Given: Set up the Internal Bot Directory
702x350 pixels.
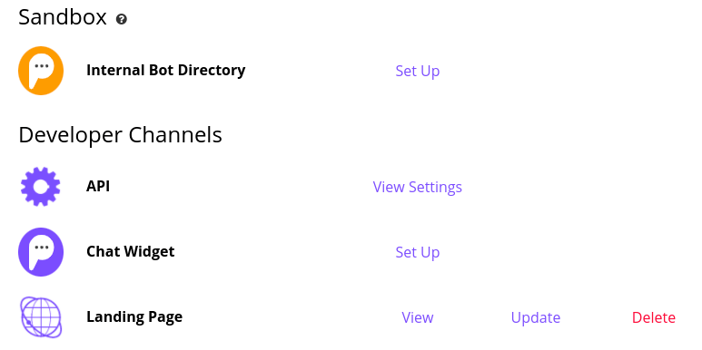Looking at the screenshot, I should pos(417,71).
